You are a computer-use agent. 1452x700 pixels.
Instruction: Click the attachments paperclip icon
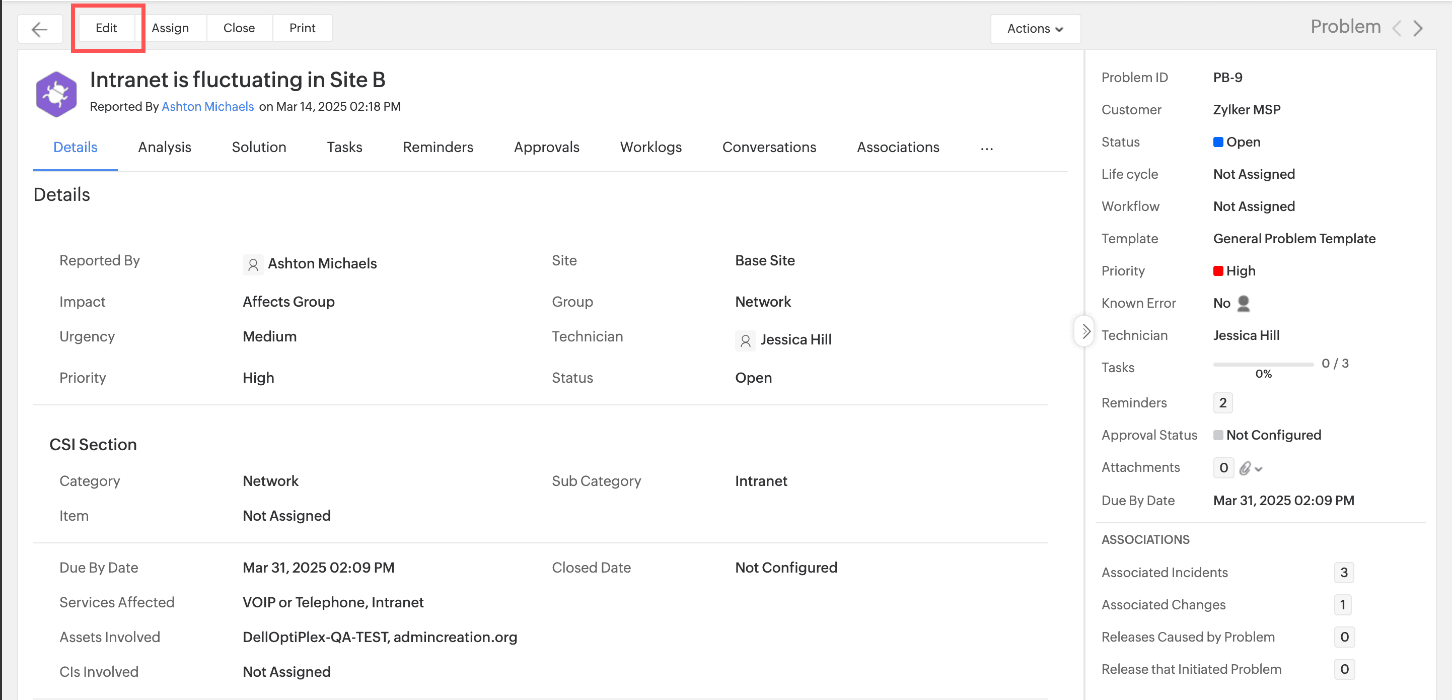click(x=1245, y=468)
